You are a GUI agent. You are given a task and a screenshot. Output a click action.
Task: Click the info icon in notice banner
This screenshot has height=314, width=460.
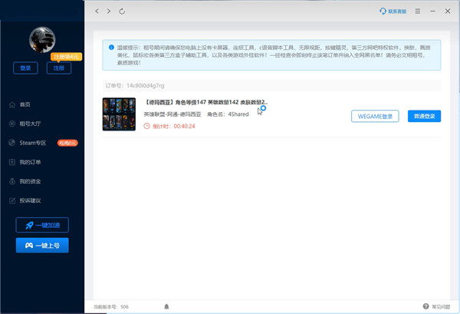coord(111,48)
